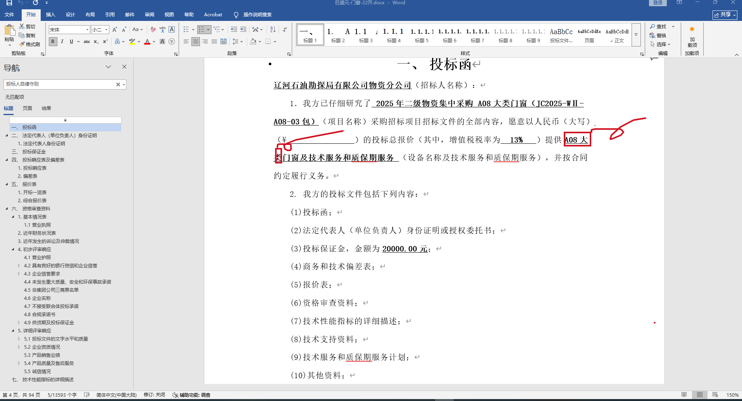The image size is (742, 401).
Task: Go to 三、投标保证金 heading in navigation
Action: (29, 152)
